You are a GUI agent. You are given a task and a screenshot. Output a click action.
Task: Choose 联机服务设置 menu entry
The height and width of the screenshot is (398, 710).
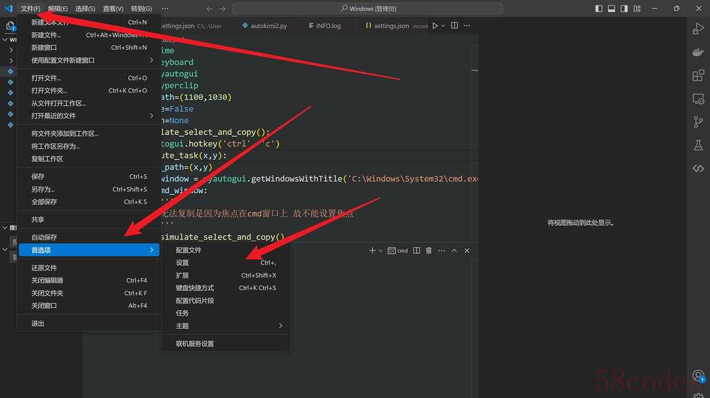[226, 344]
